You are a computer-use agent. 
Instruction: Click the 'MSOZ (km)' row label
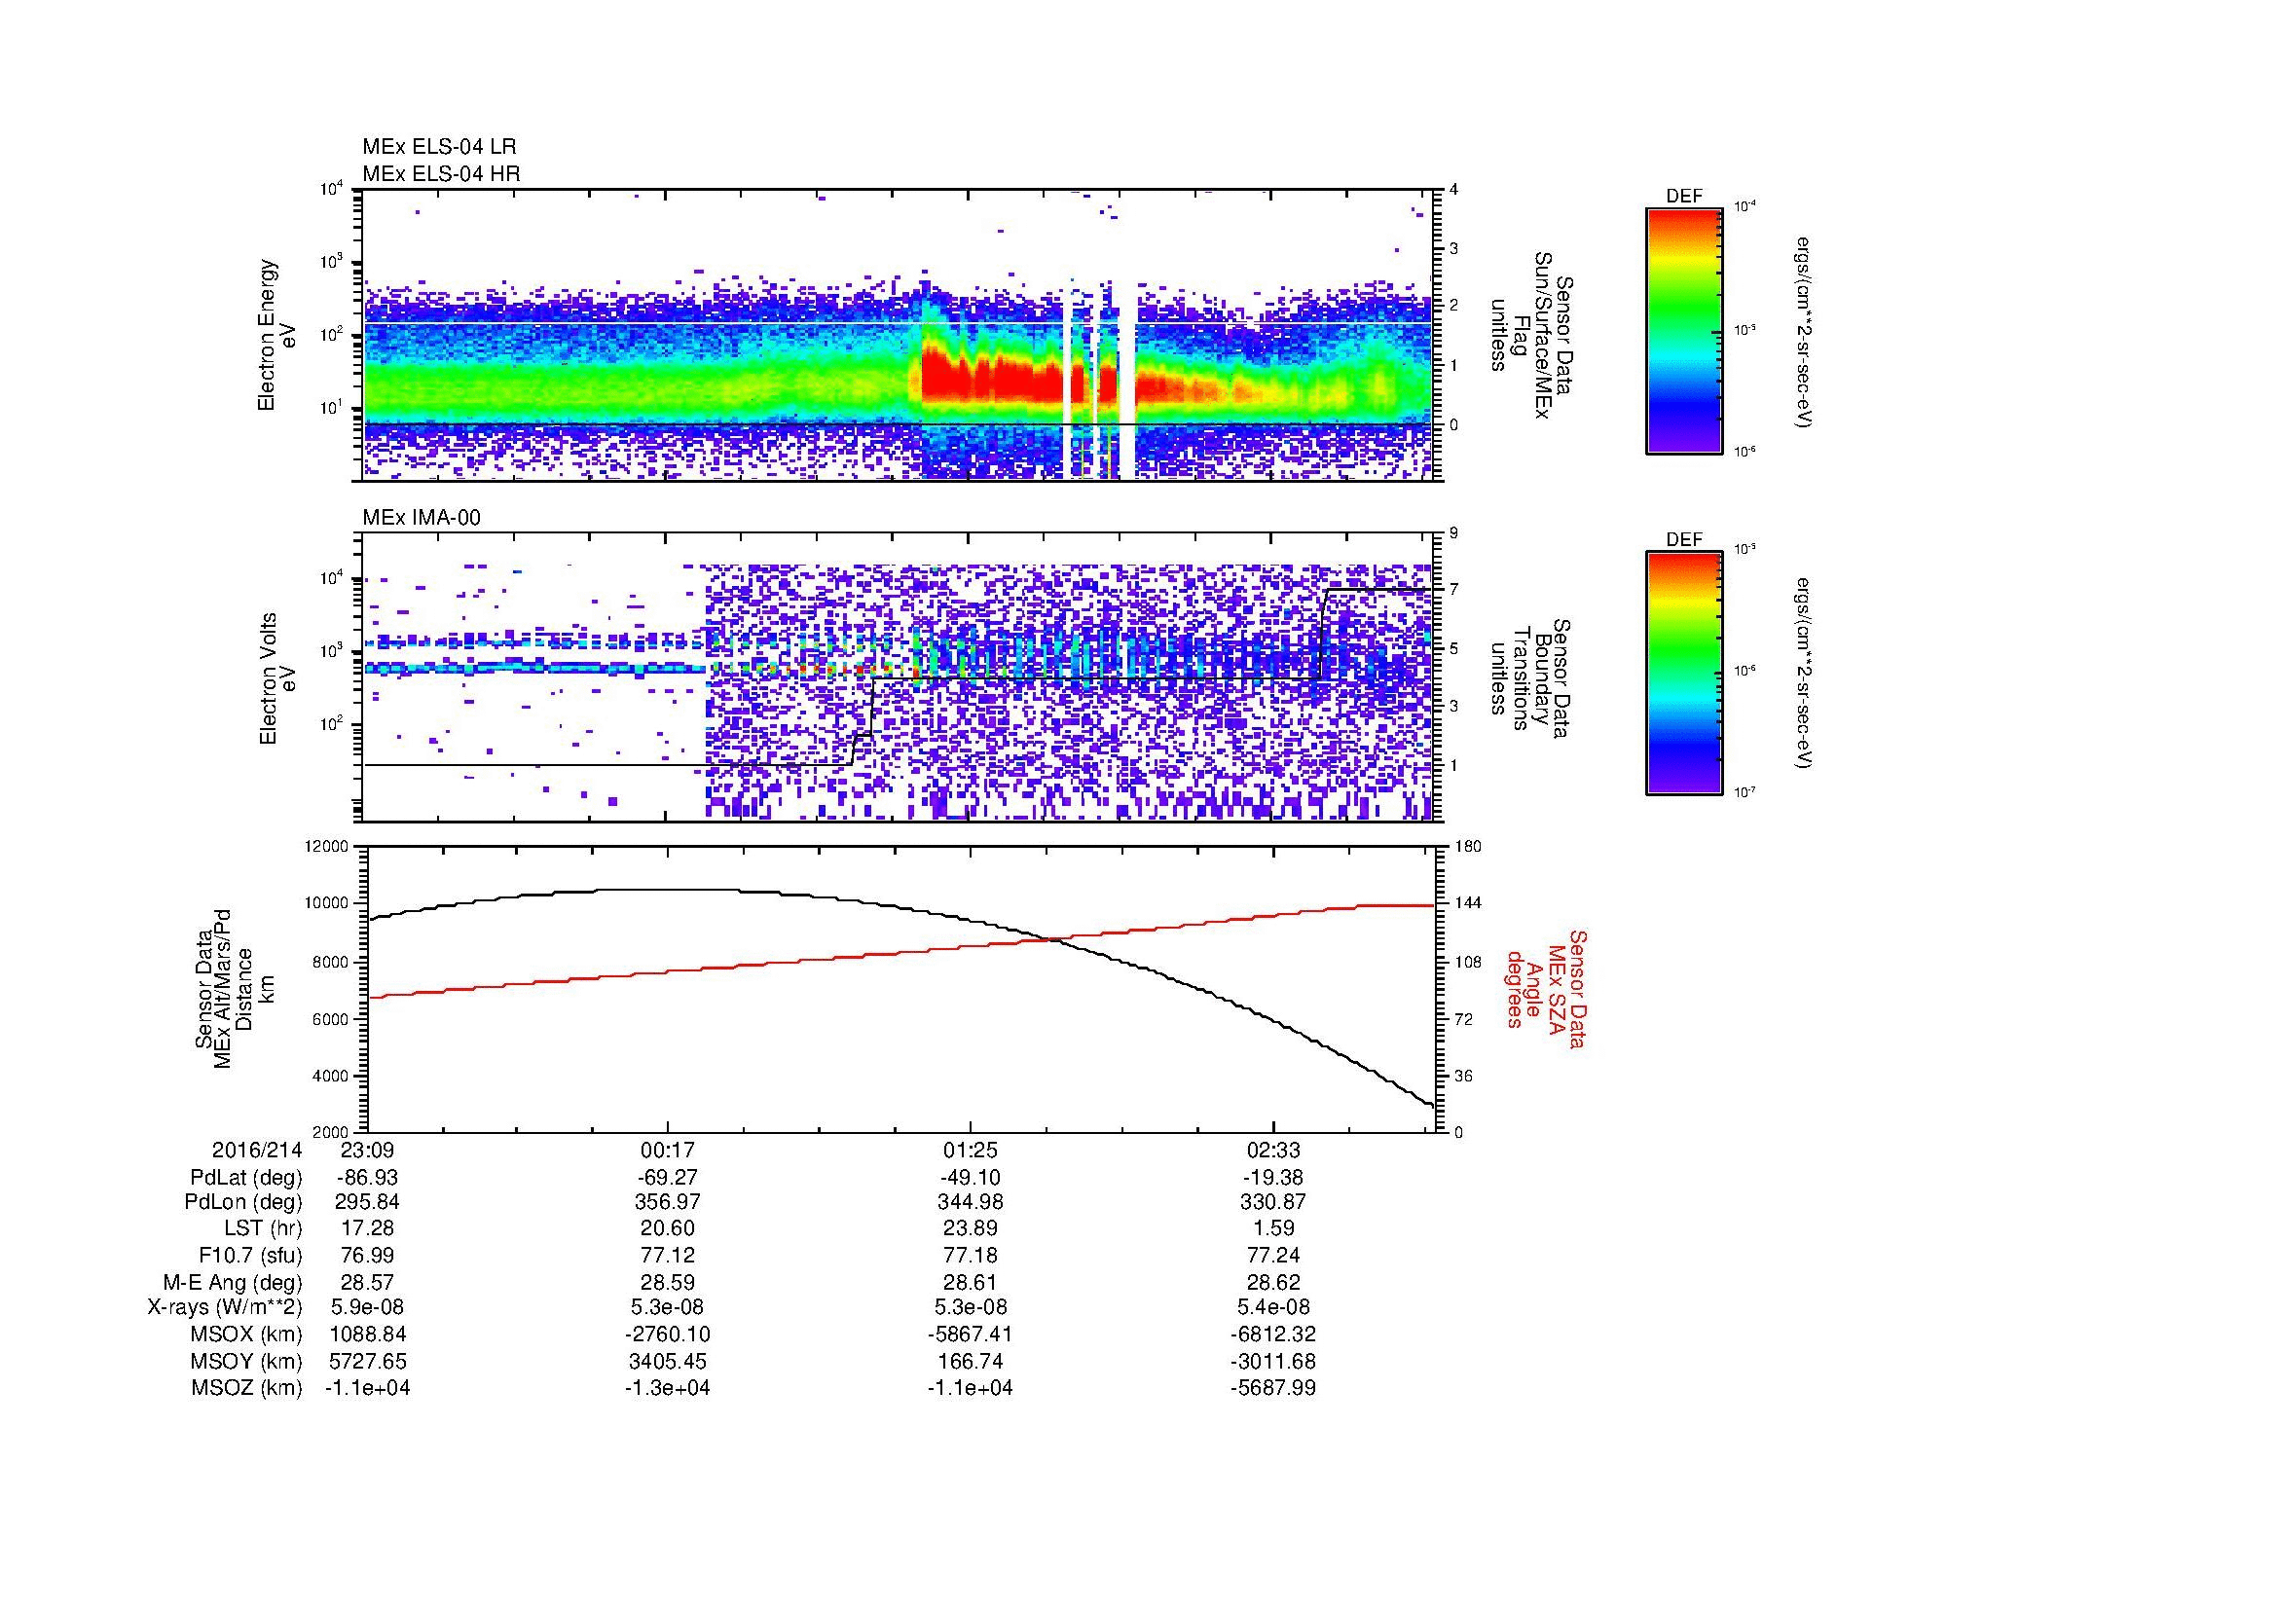tap(247, 1388)
